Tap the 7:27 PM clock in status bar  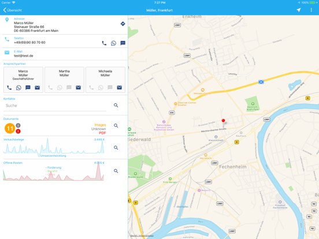[x=159, y=3]
